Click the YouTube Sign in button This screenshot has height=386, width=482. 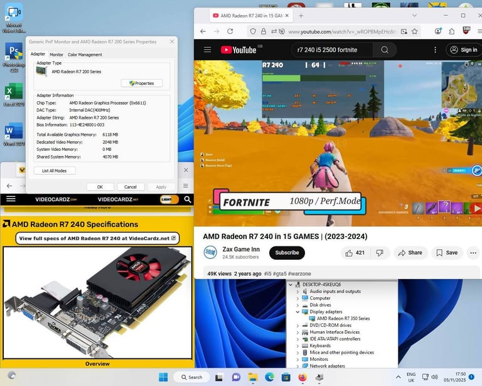pyautogui.click(x=464, y=50)
